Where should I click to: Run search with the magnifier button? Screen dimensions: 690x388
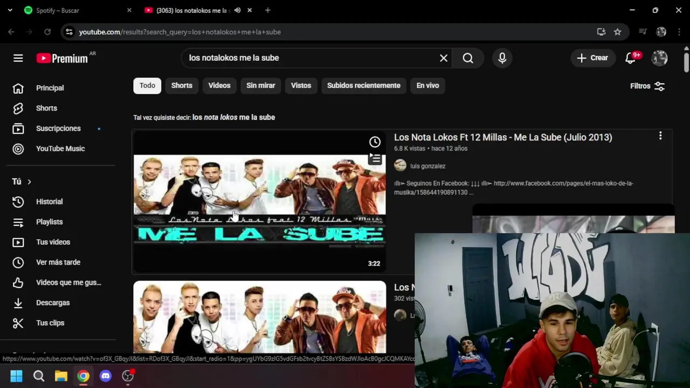pos(468,58)
